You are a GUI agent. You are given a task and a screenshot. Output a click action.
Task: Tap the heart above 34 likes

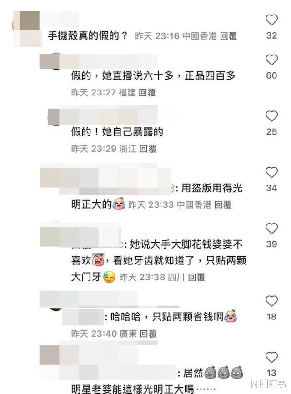(x=271, y=172)
